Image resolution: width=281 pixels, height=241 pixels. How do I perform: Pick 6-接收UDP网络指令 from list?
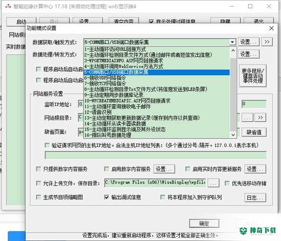pos(156,78)
